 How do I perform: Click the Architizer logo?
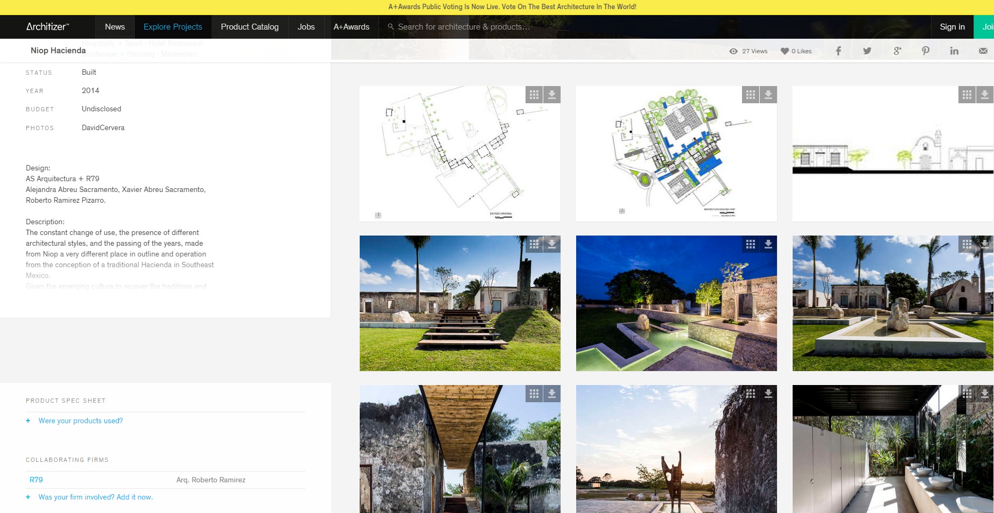(47, 26)
